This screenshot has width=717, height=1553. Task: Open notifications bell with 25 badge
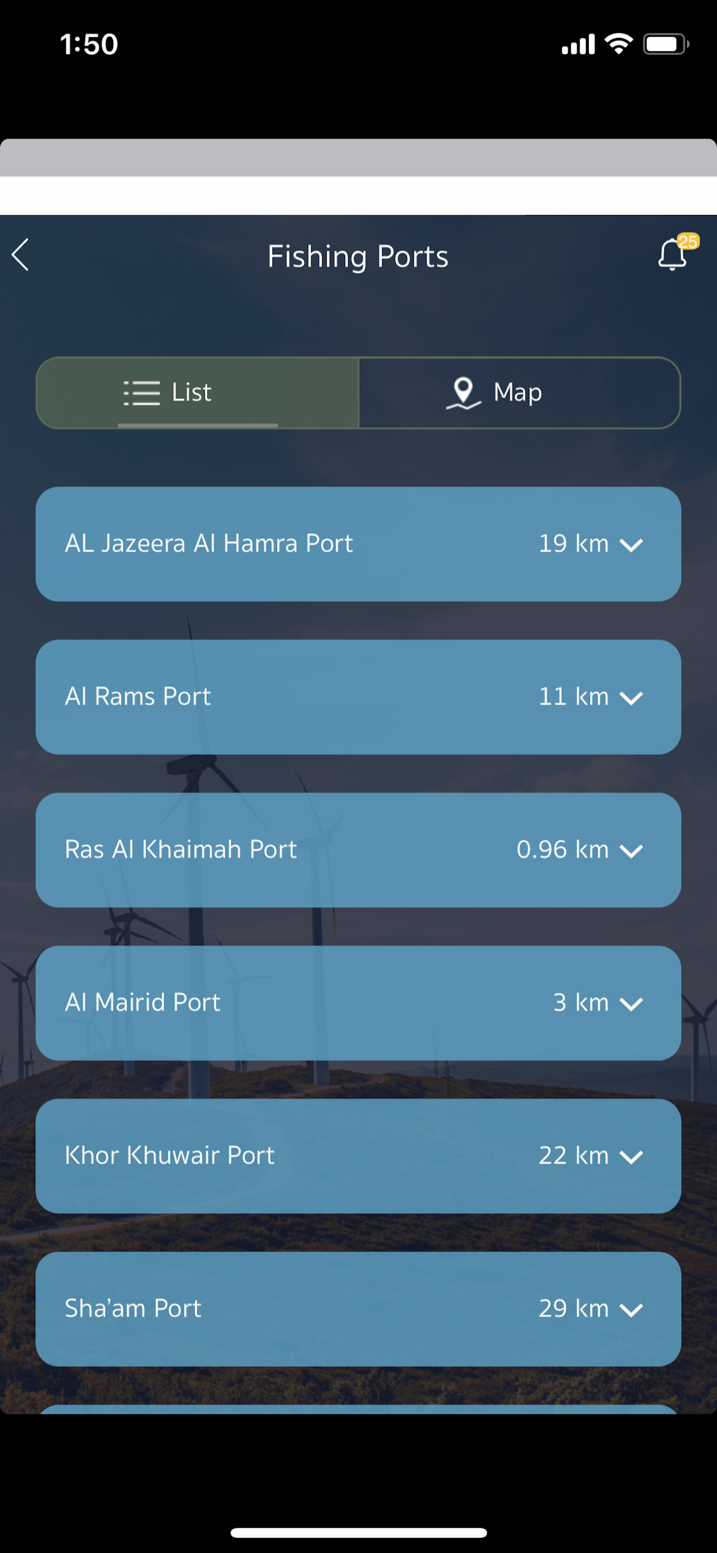673,254
